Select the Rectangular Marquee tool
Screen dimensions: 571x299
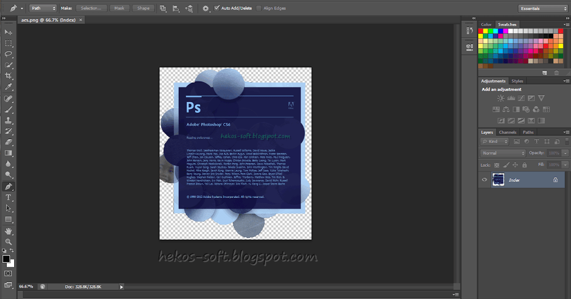click(x=9, y=43)
